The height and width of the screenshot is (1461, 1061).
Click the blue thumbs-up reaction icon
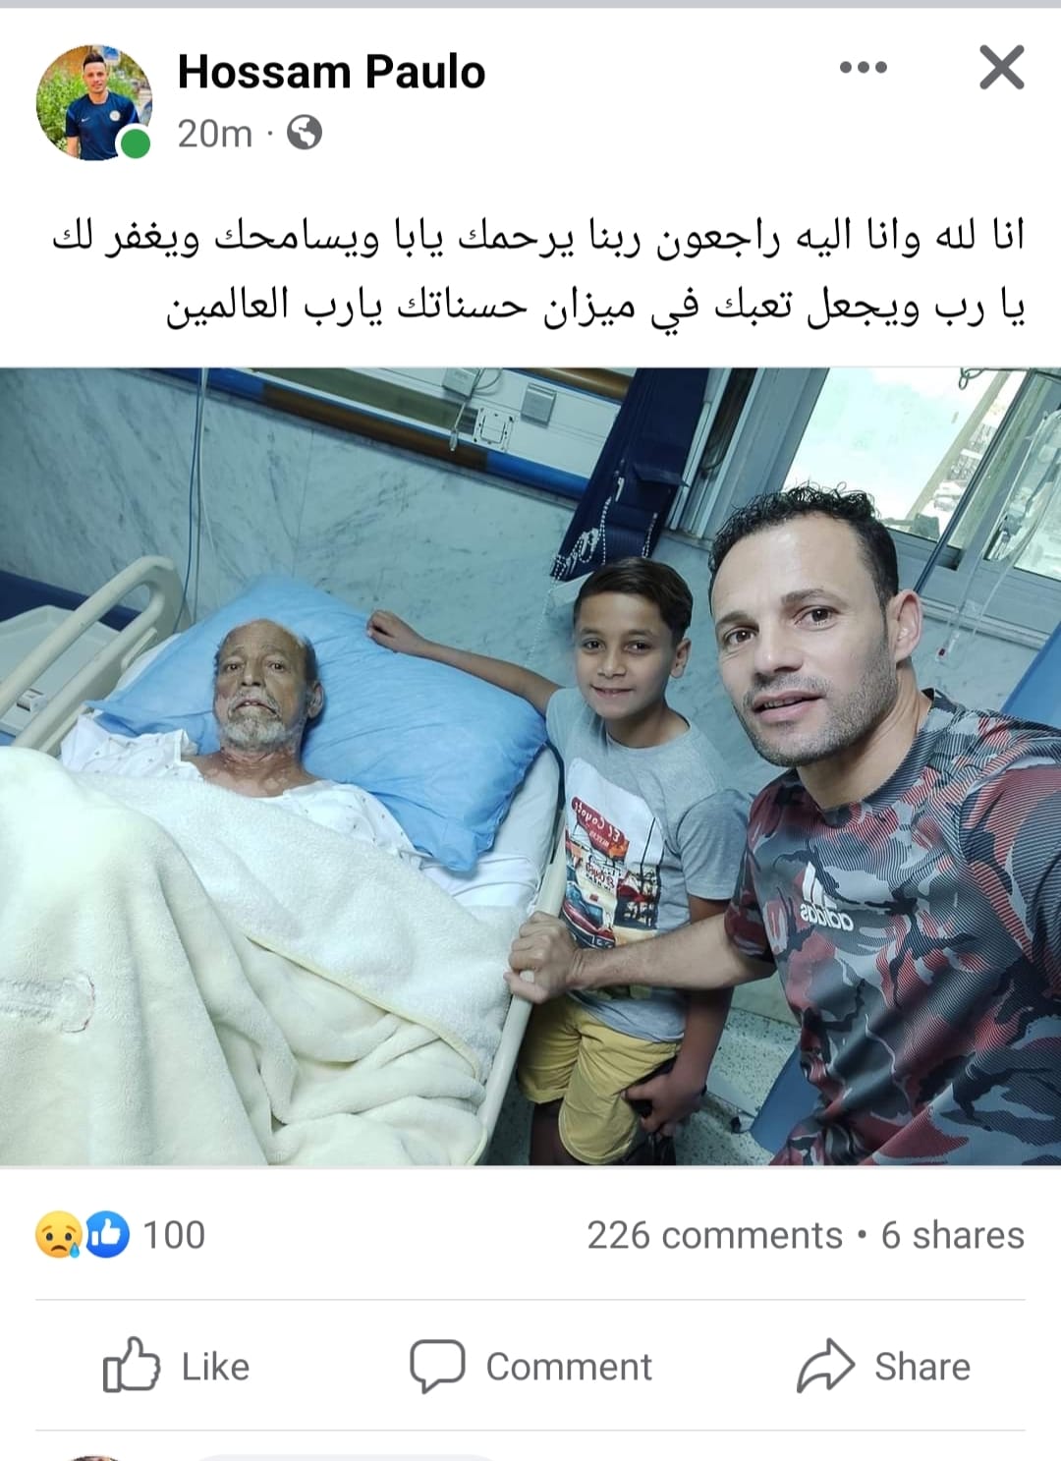pyautogui.click(x=107, y=1235)
